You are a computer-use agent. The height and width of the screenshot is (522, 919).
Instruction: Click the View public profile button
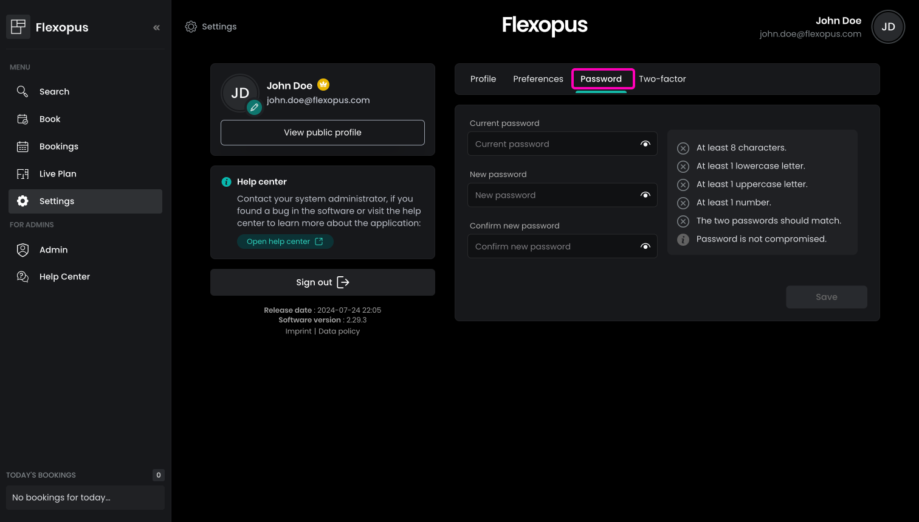[322, 133]
